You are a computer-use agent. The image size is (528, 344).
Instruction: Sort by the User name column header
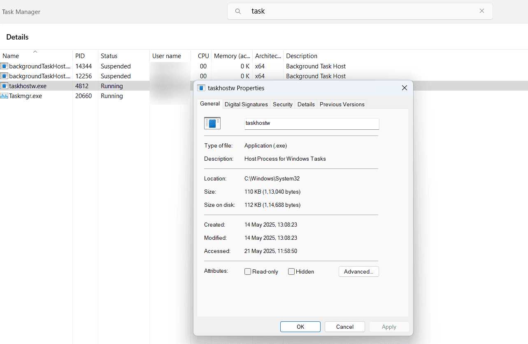coord(170,56)
